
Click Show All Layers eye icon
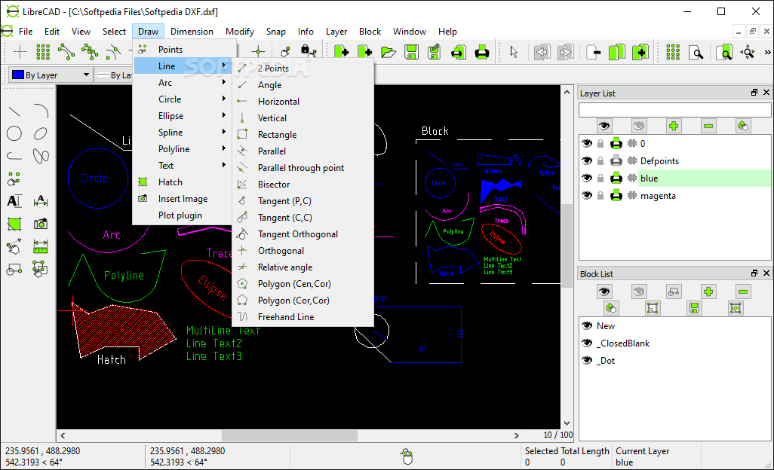(604, 126)
